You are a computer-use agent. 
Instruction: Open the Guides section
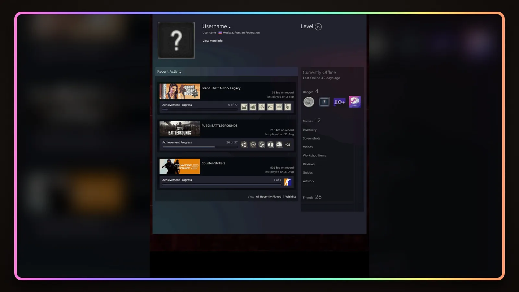(308, 173)
